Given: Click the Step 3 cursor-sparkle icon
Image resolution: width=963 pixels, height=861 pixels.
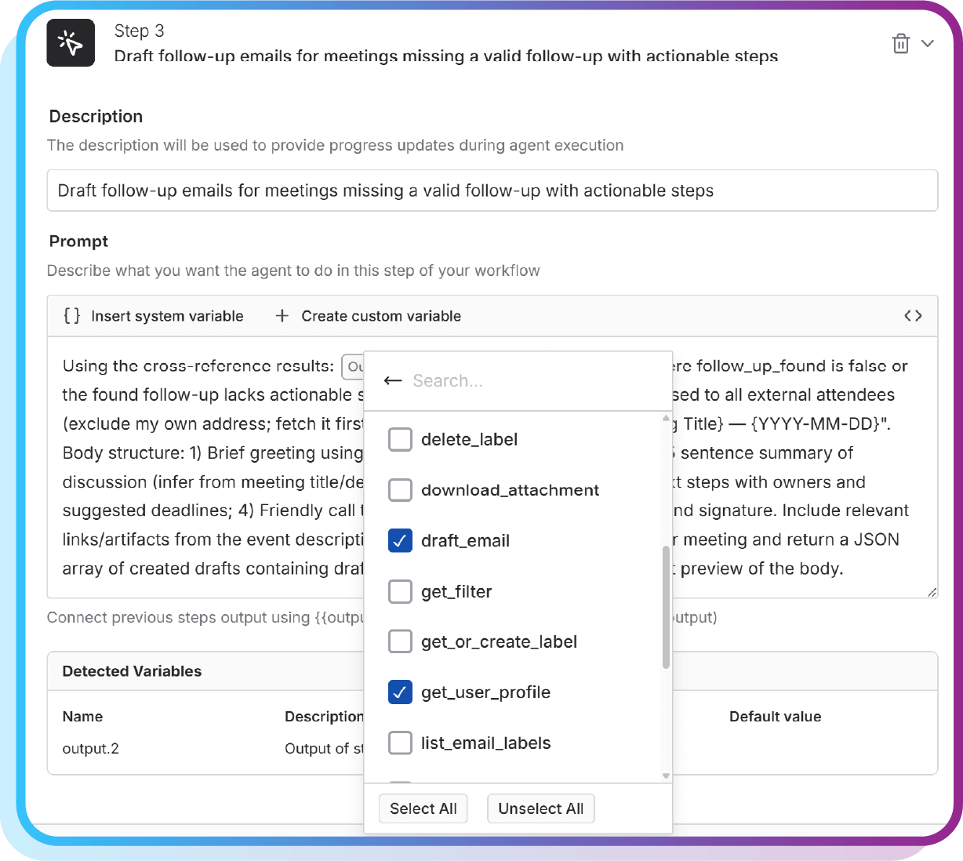Looking at the screenshot, I should click(x=71, y=43).
